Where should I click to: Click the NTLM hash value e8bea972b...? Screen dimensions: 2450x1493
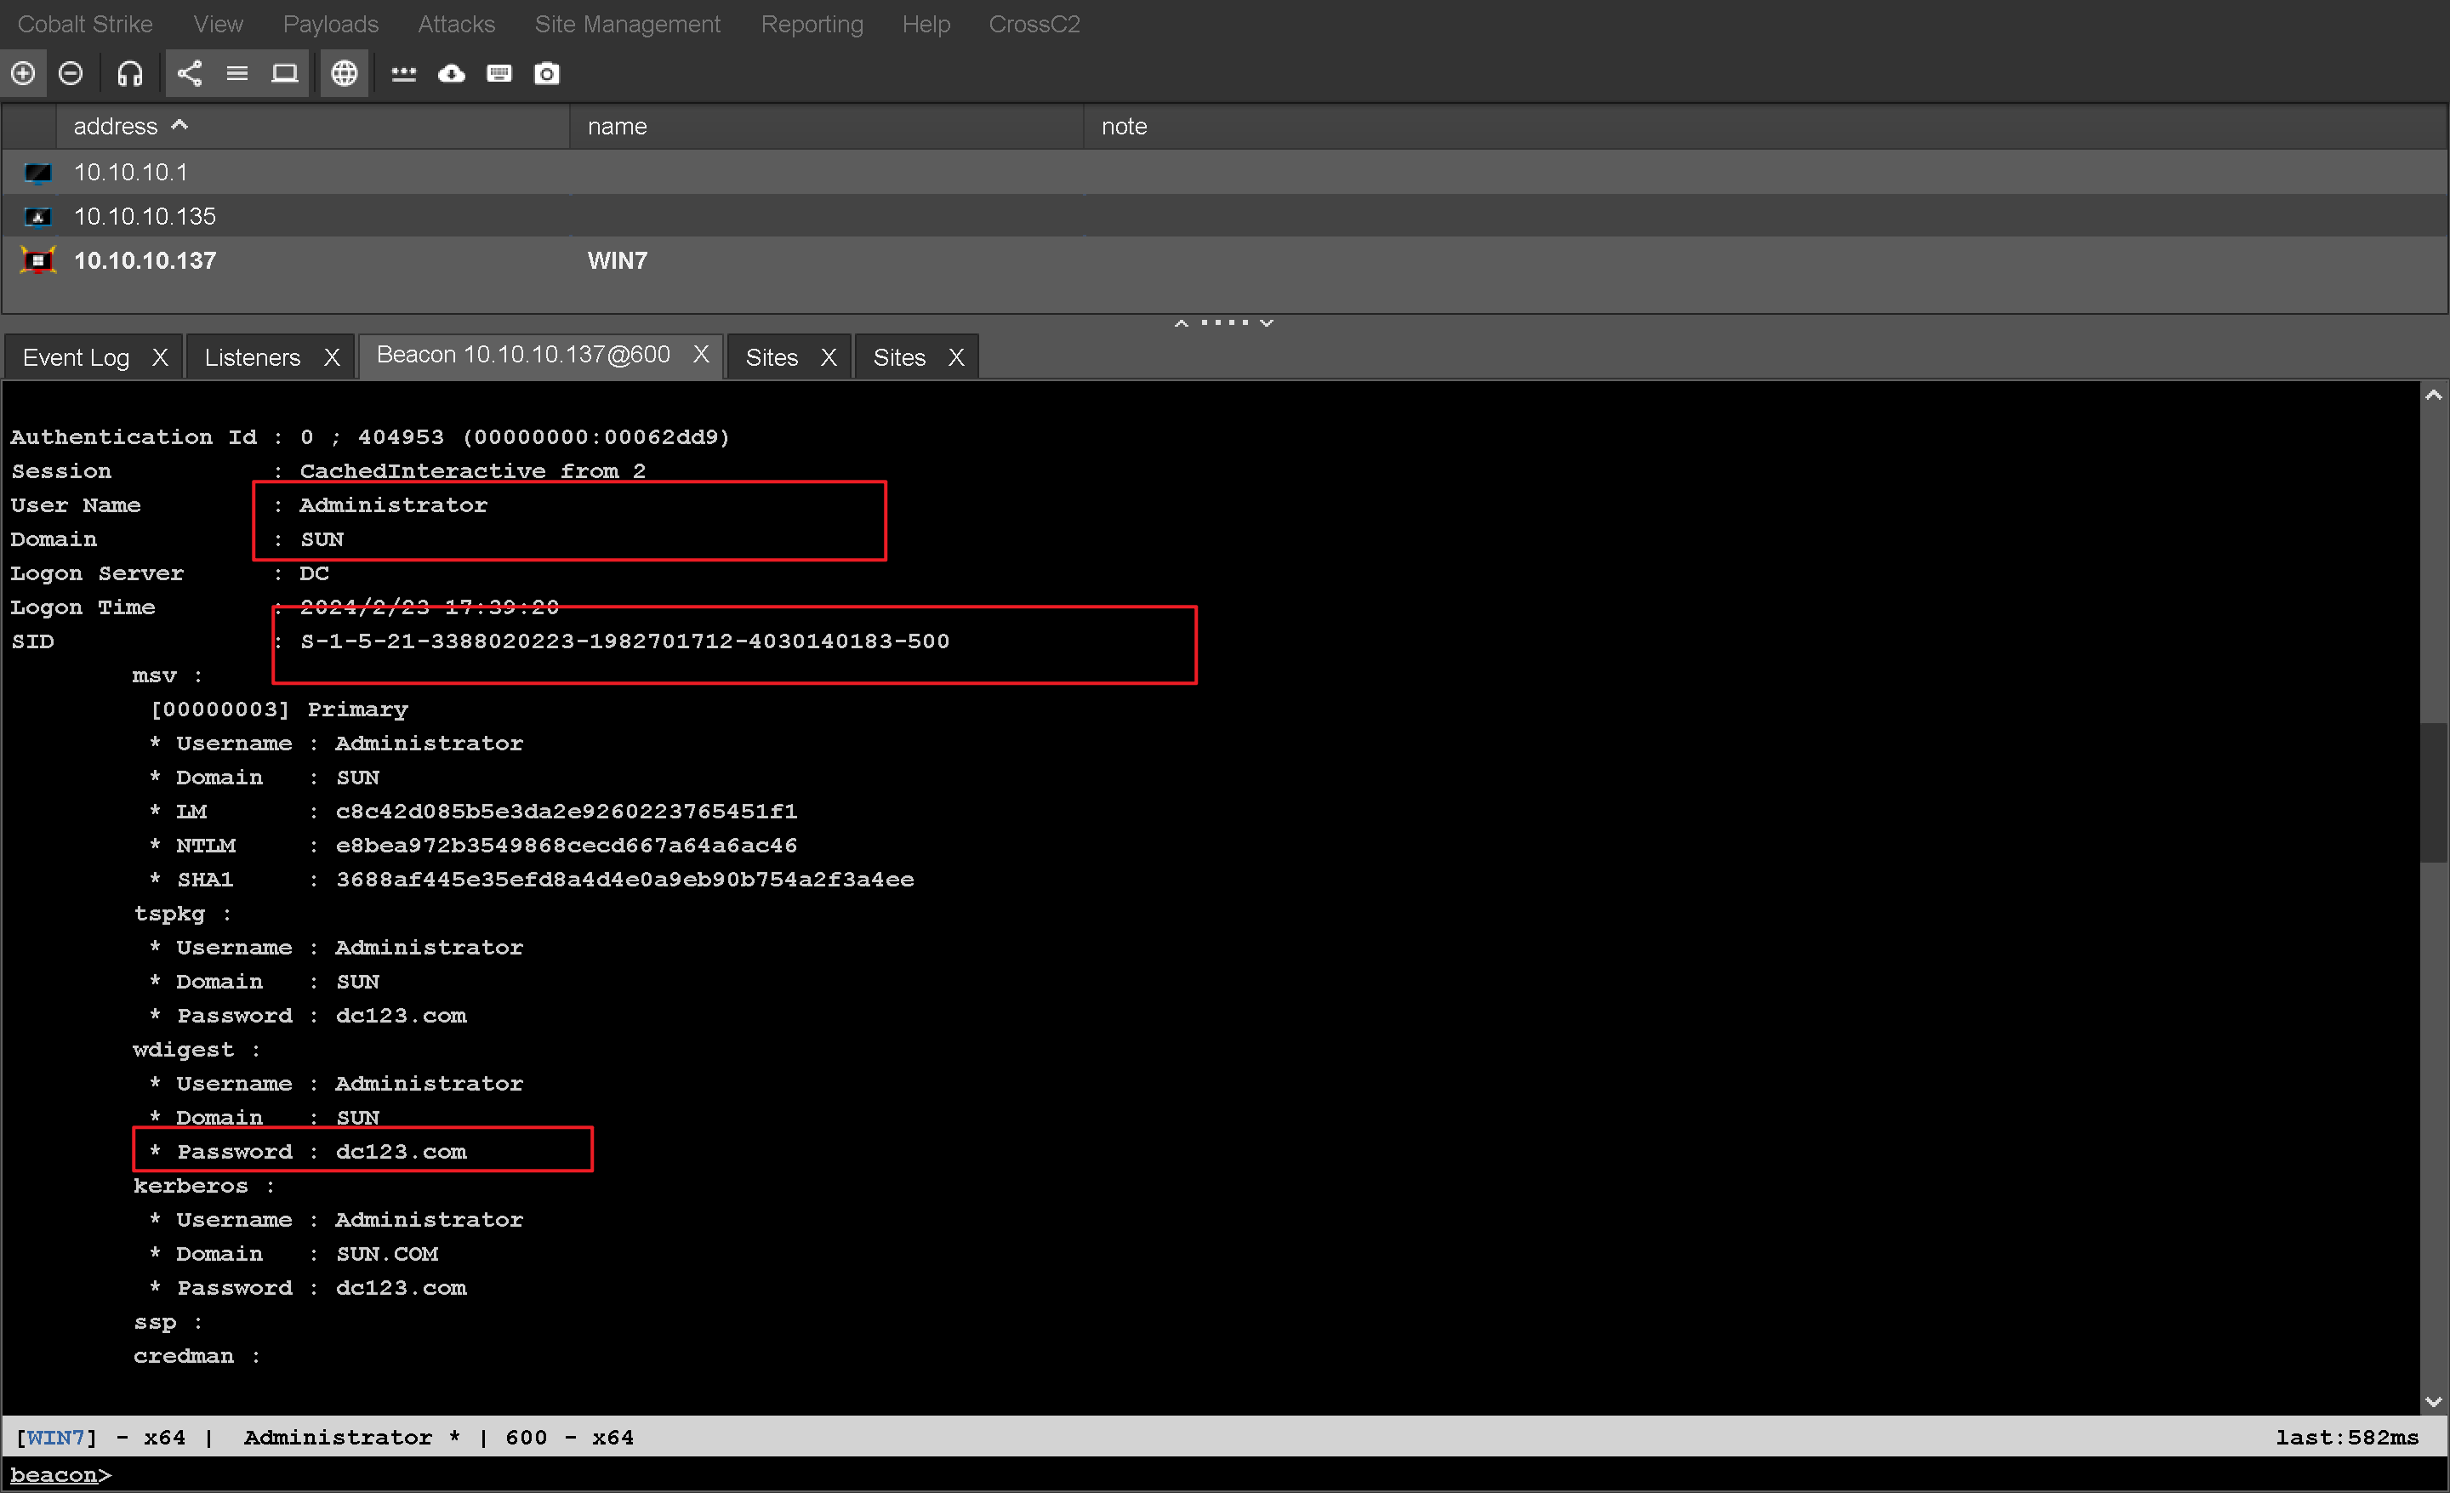566,846
